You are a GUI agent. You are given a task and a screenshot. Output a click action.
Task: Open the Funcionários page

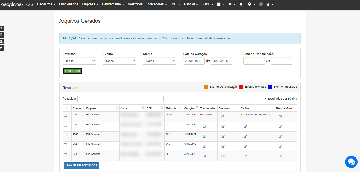coord(68,4)
